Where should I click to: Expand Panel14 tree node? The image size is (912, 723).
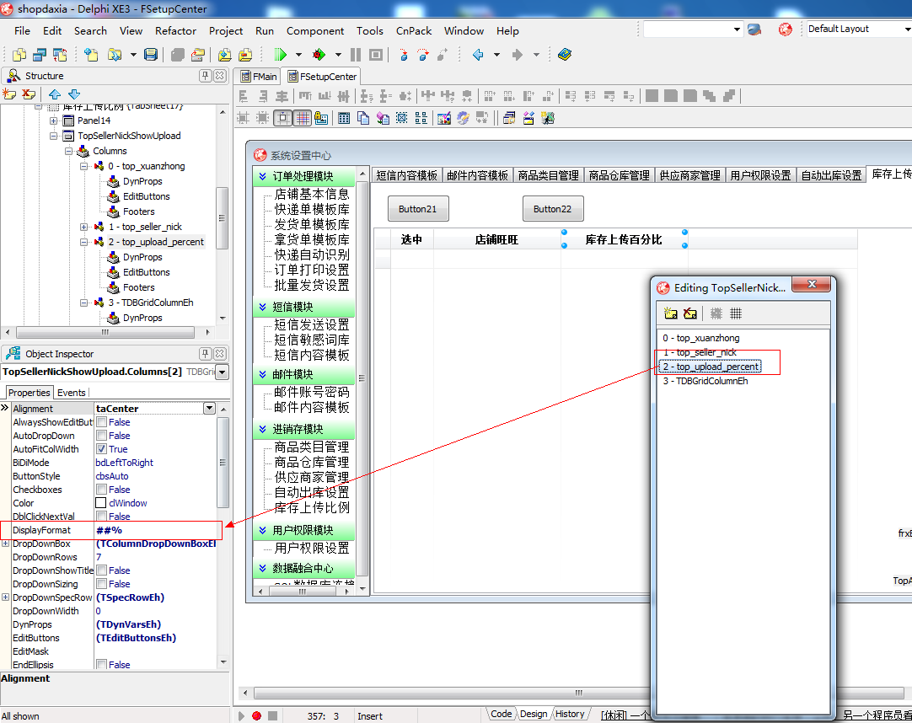(53, 121)
